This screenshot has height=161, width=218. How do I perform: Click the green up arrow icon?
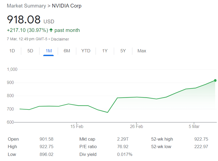point(51,30)
